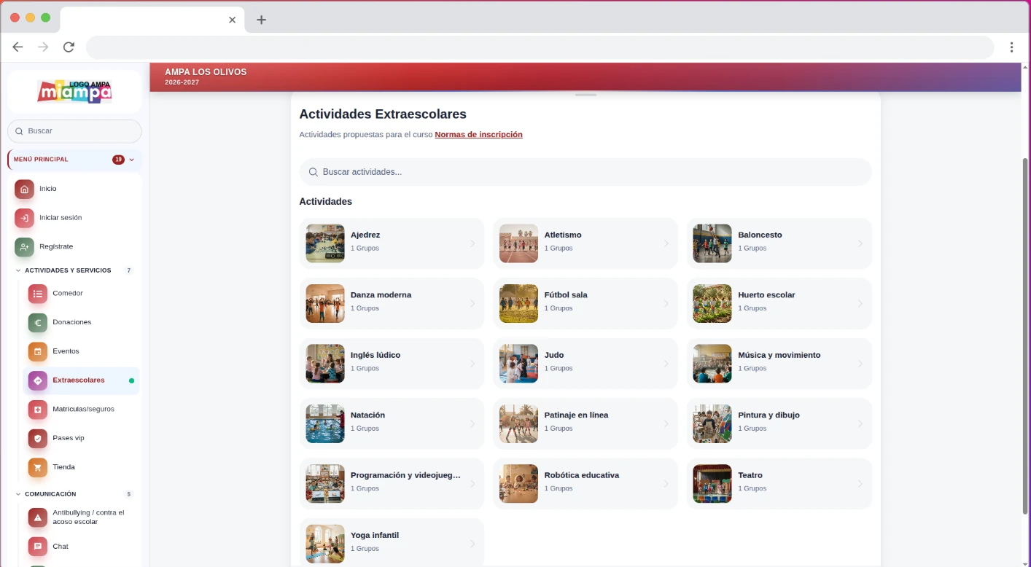Click the Matrículas/seguros icon
This screenshot has height=567, width=1031.
38,410
